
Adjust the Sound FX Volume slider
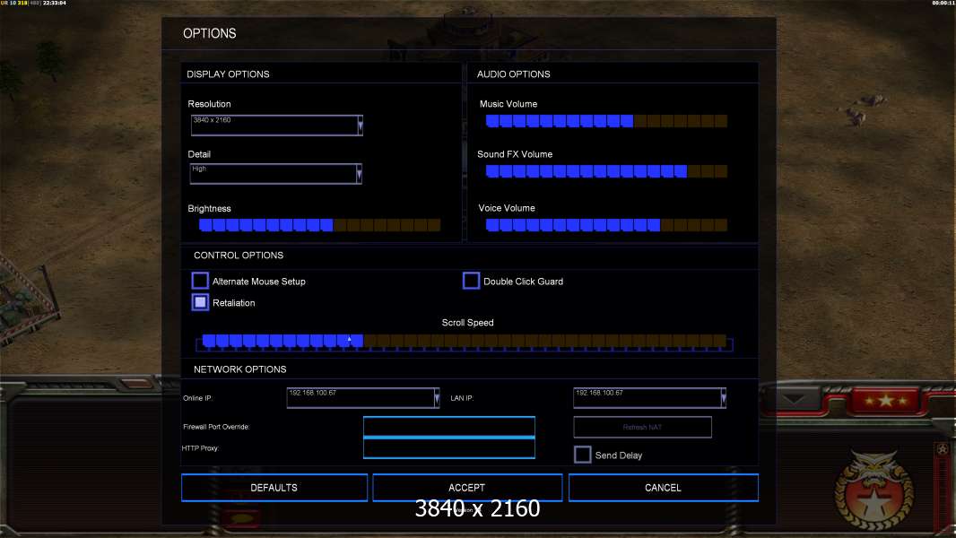pos(606,171)
